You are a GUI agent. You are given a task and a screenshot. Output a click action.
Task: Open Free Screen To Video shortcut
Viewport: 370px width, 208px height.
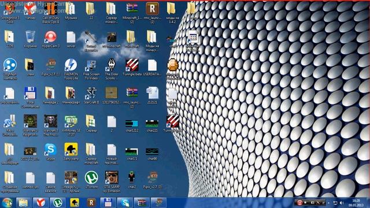coord(91,69)
